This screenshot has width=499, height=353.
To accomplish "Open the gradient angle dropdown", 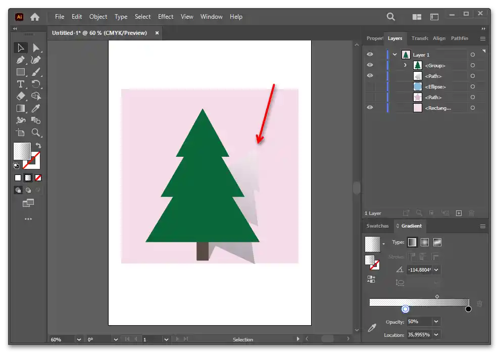I will (x=436, y=270).
